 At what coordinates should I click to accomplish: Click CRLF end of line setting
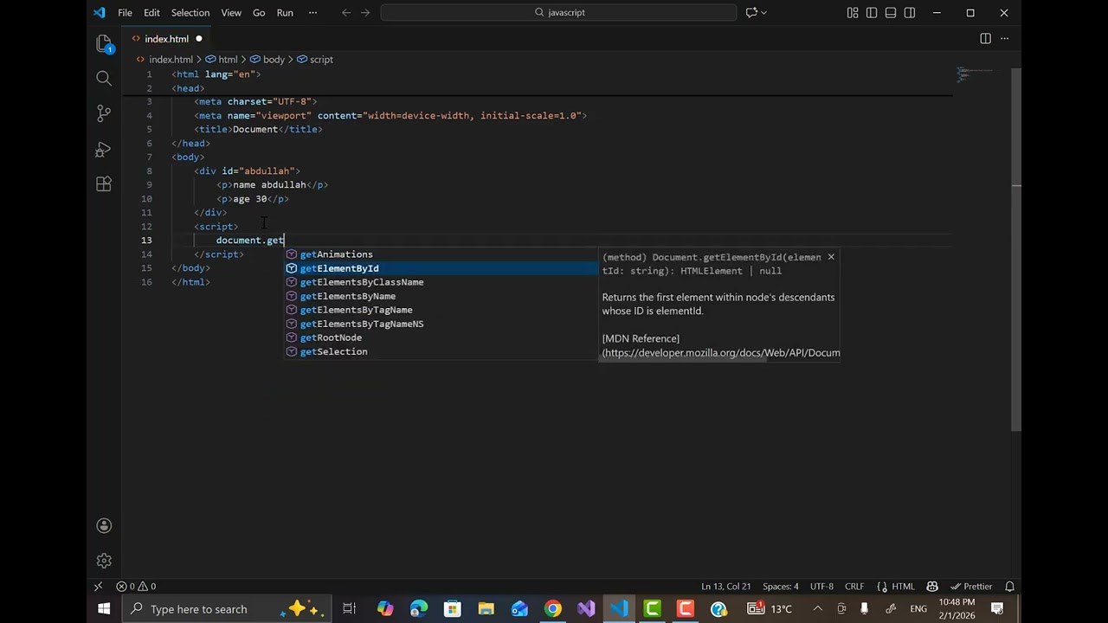(854, 586)
